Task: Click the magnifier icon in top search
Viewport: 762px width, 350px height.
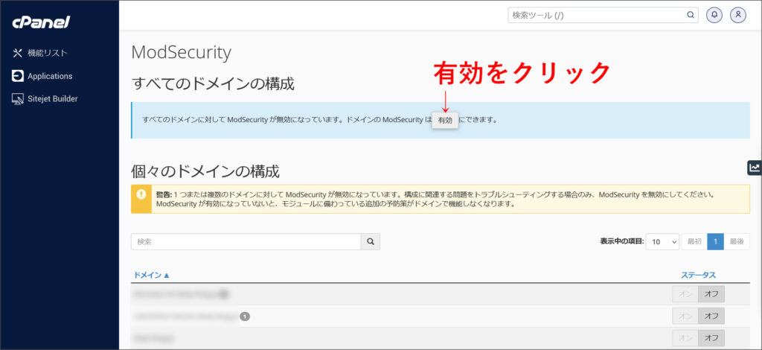Action: click(690, 15)
